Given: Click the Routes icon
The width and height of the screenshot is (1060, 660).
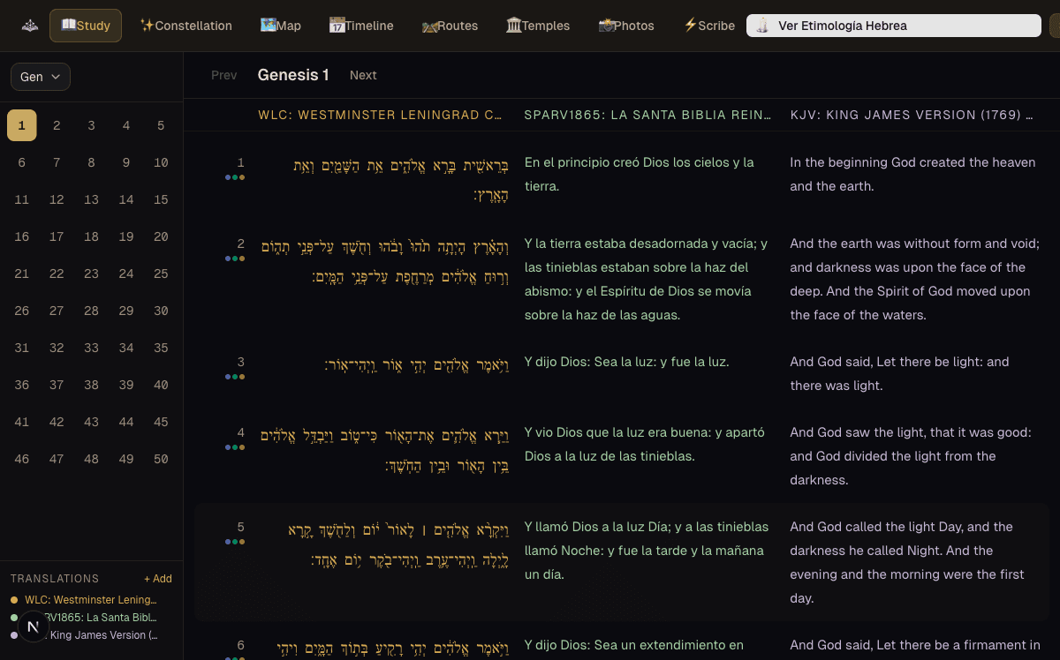Looking at the screenshot, I should tap(450, 26).
